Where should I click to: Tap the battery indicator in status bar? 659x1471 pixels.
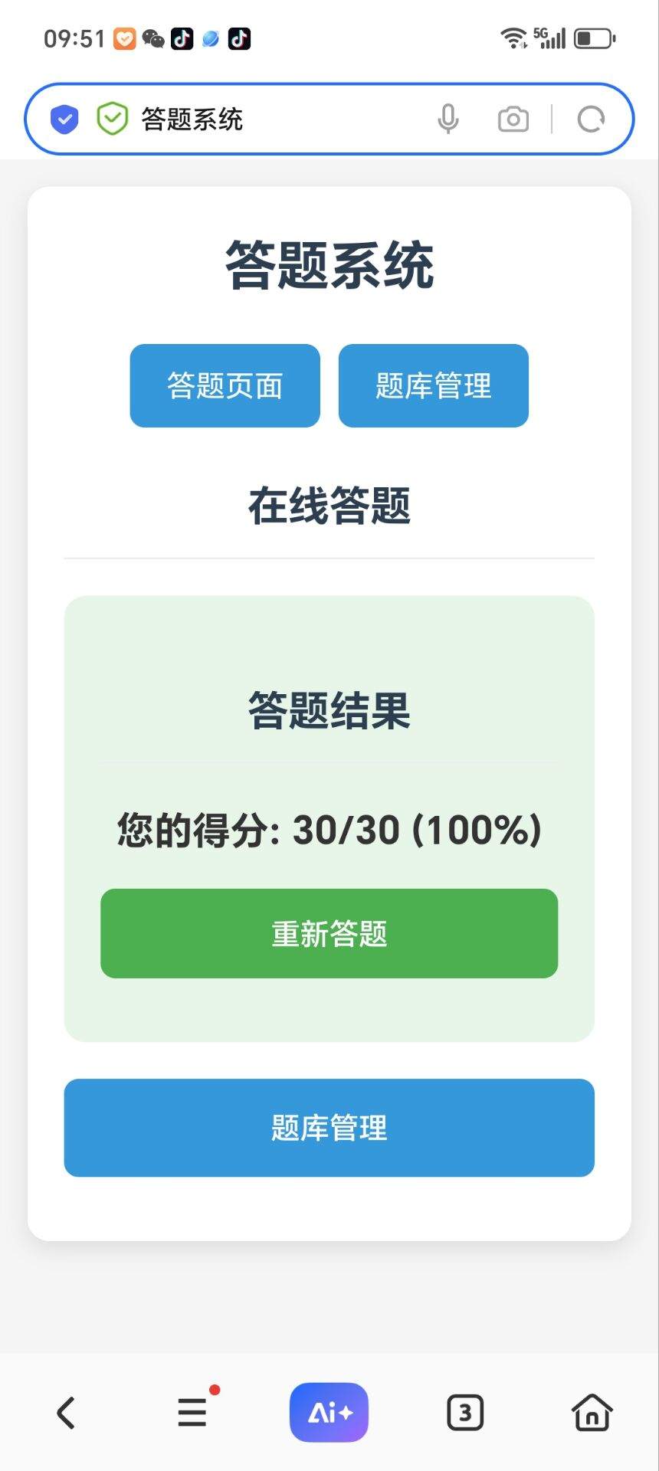pyautogui.click(x=595, y=38)
